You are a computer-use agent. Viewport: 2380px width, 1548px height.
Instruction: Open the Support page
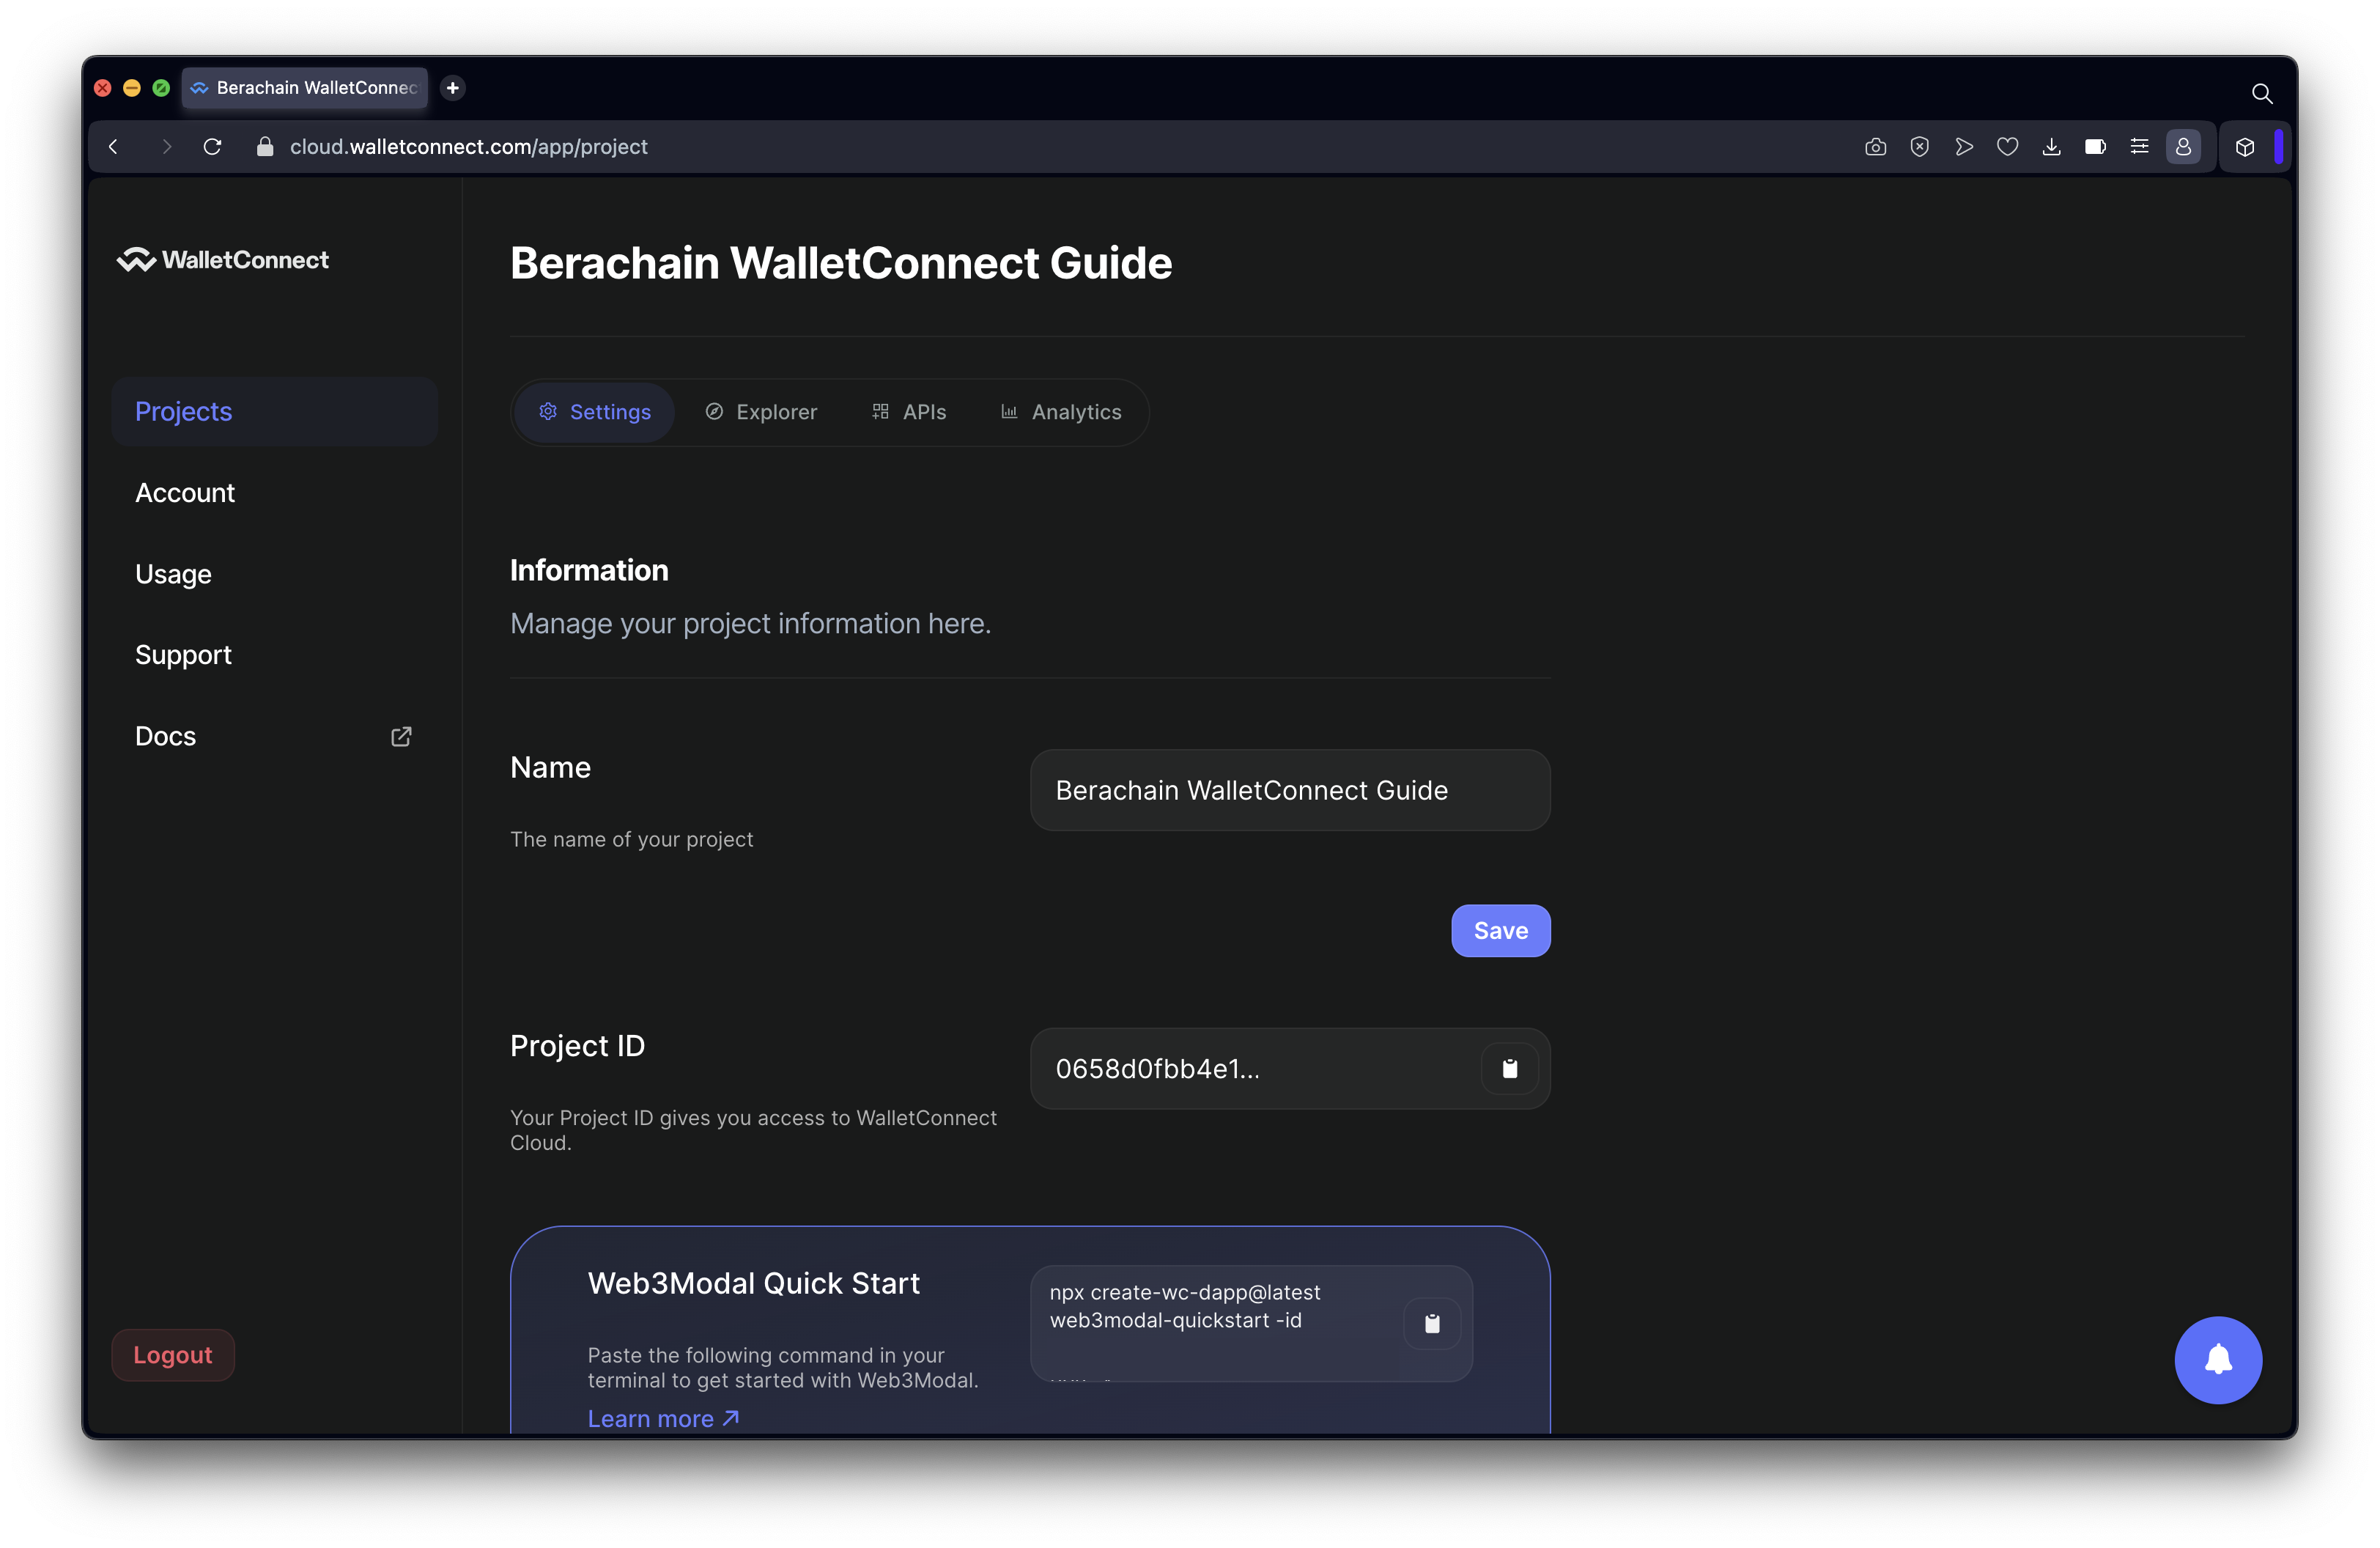pyautogui.click(x=183, y=655)
